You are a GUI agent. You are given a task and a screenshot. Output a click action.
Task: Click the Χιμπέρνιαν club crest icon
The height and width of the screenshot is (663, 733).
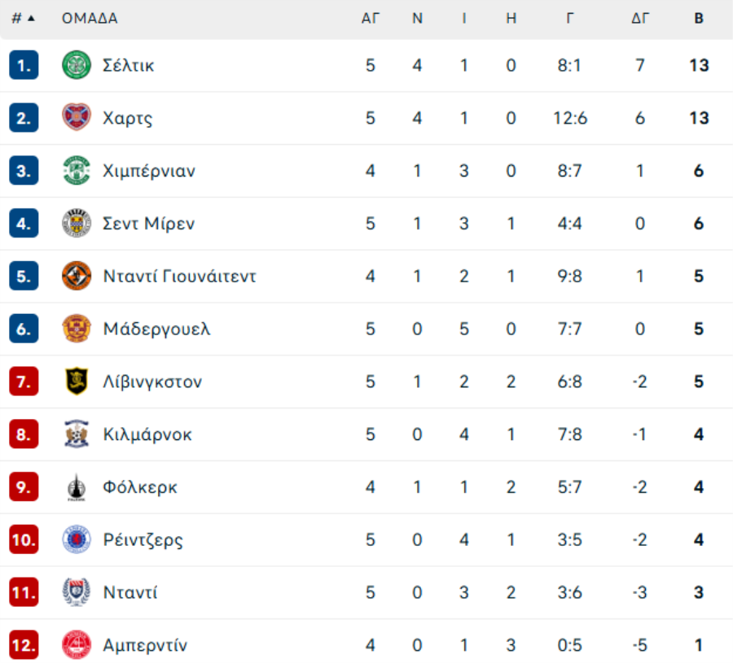coord(77,170)
